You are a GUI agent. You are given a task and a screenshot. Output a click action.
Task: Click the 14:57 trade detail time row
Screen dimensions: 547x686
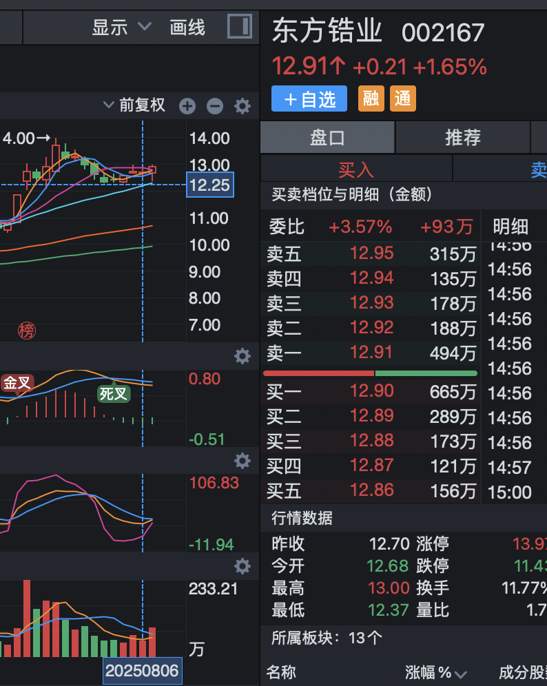coord(510,467)
